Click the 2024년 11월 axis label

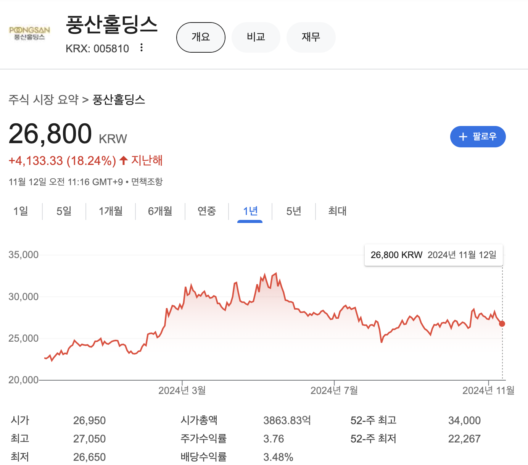[x=488, y=390]
